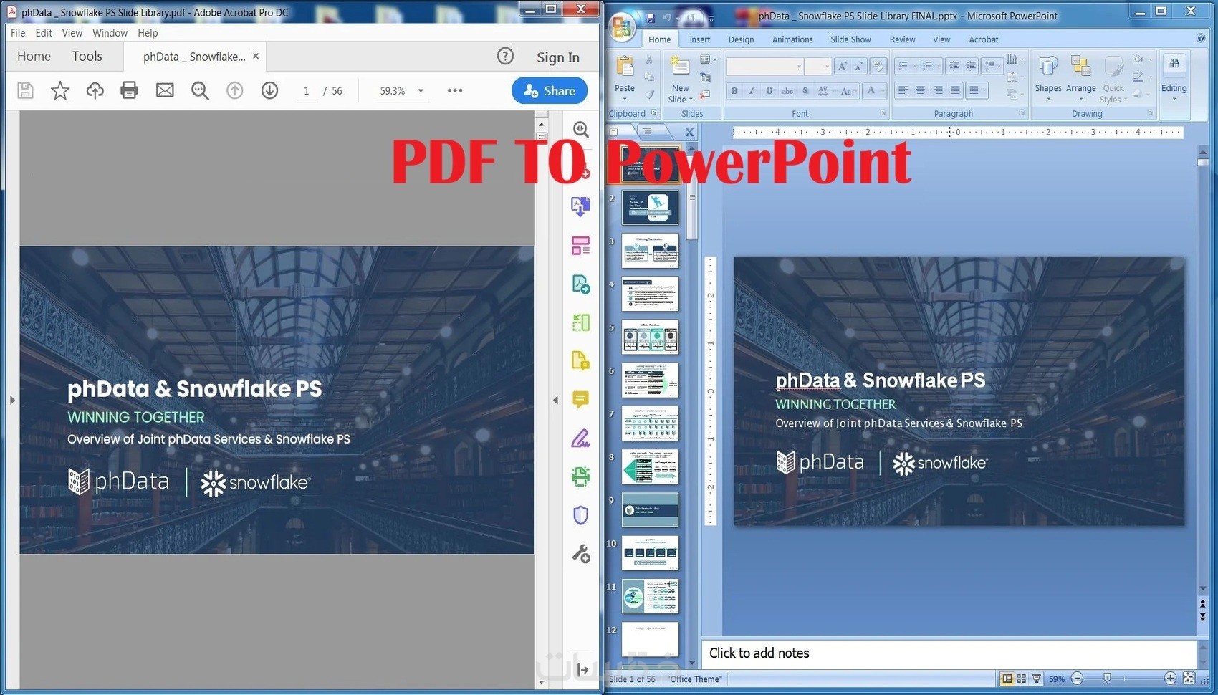Open Acrobat's find text magnifier
The width and height of the screenshot is (1218, 695).
point(200,90)
